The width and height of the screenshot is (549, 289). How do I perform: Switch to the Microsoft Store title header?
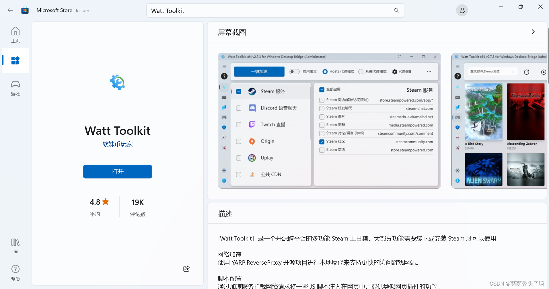coord(54,10)
